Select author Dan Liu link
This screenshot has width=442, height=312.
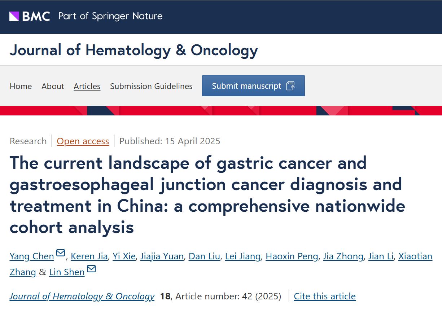point(204,256)
